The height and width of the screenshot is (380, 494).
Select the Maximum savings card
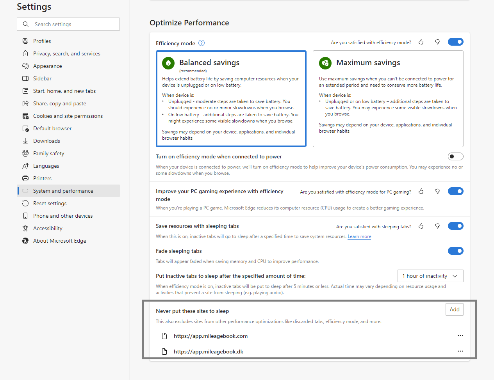coord(388,99)
